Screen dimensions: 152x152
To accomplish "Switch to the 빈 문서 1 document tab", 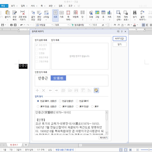I will click(14, 145).
